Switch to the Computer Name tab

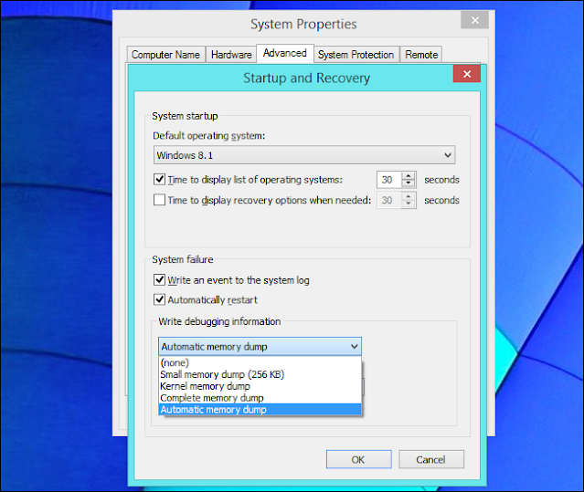165,55
